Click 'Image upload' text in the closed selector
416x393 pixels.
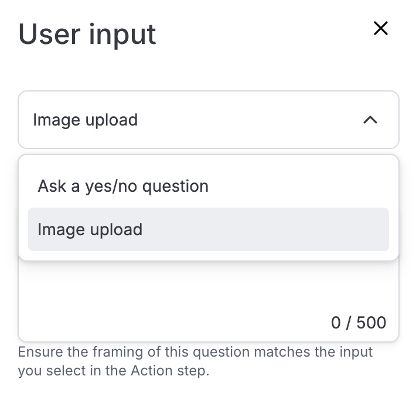(x=86, y=120)
